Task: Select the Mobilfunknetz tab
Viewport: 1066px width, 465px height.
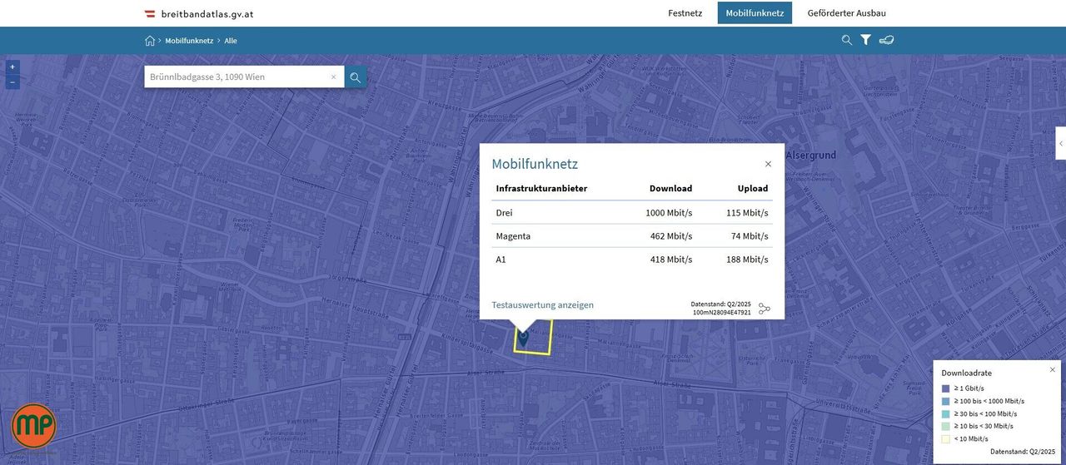Action: [755, 13]
